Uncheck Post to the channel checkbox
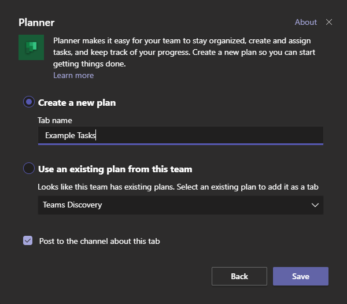The height and width of the screenshot is (304, 347). [28, 240]
